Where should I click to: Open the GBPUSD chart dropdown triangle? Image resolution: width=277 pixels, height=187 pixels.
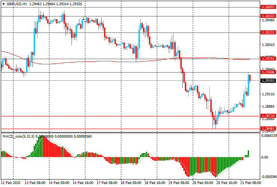pos(3,4)
